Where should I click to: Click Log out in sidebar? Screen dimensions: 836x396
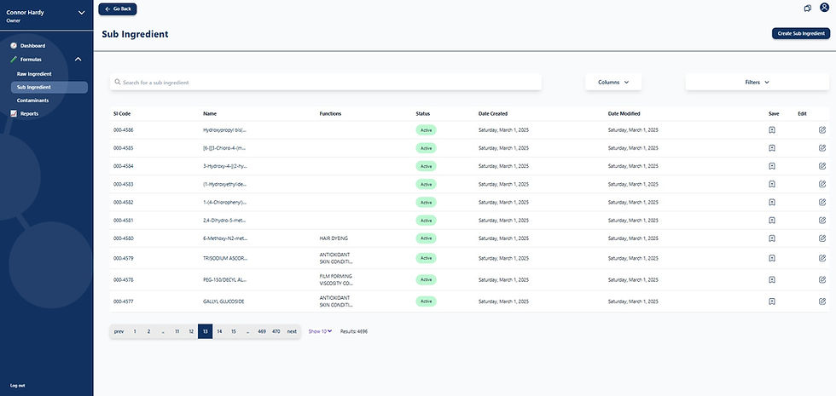click(x=18, y=385)
